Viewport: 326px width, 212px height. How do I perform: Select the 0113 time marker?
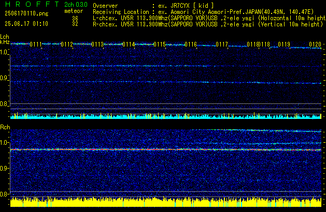pyautogui.click(x=97, y=44)
